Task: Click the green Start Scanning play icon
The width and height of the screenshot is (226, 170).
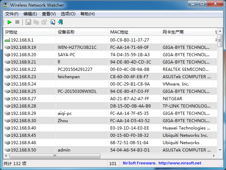Action: coord(9,22)
